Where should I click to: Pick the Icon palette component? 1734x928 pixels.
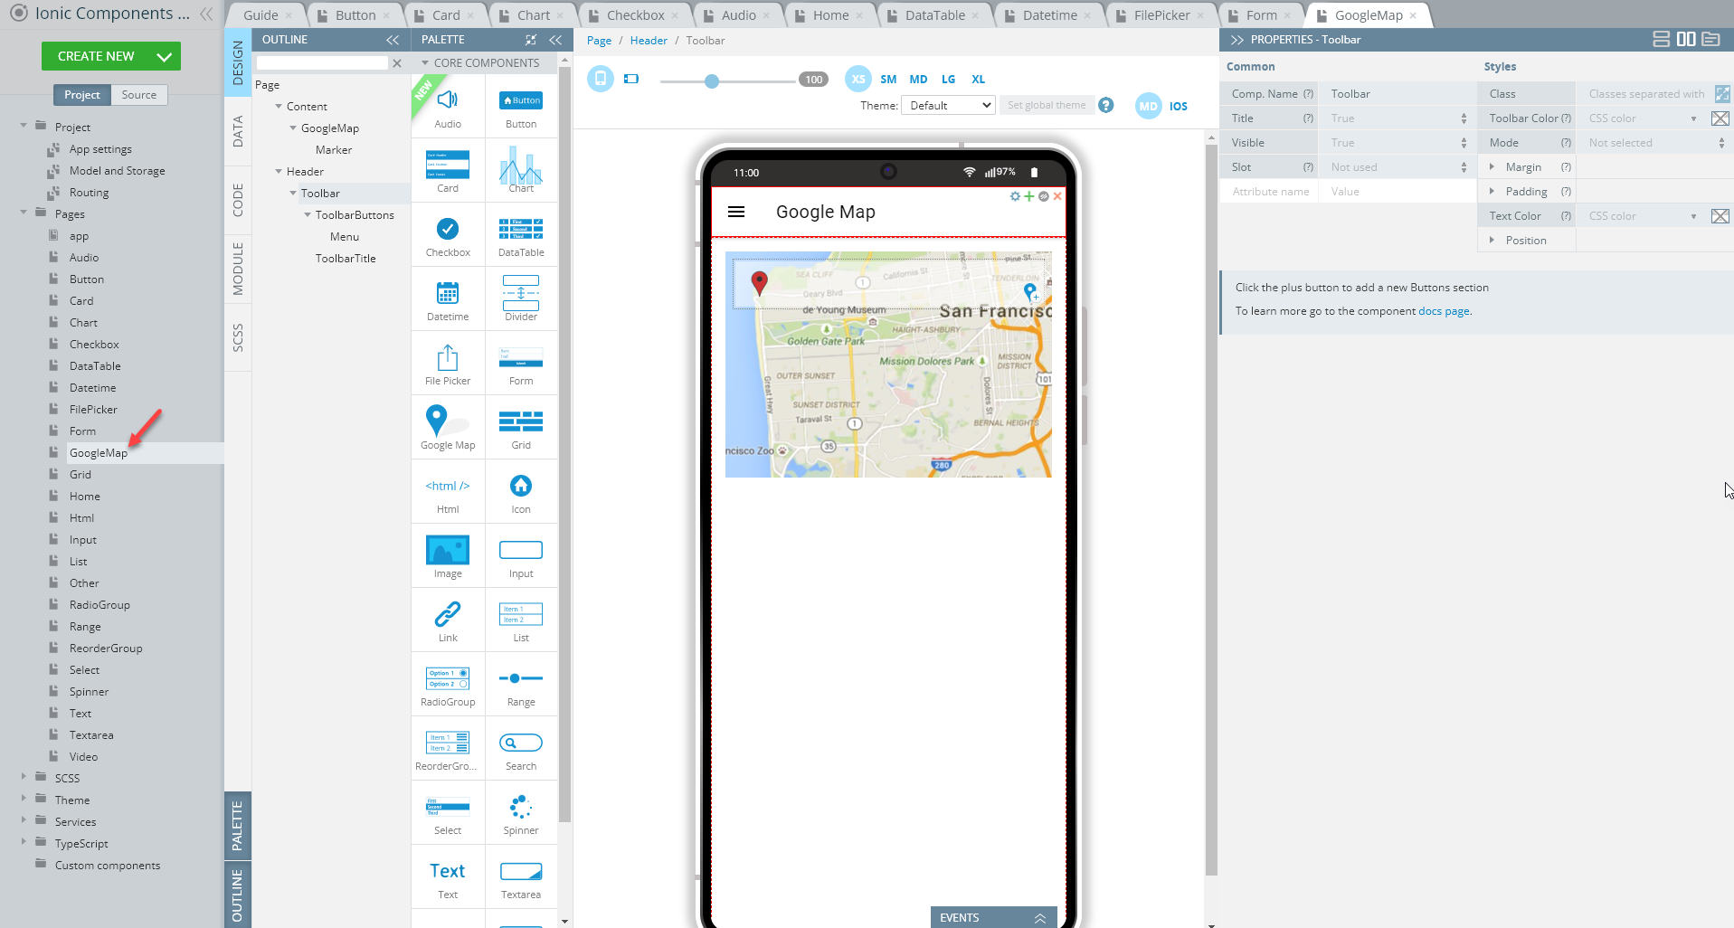click(x=521, y=492)
